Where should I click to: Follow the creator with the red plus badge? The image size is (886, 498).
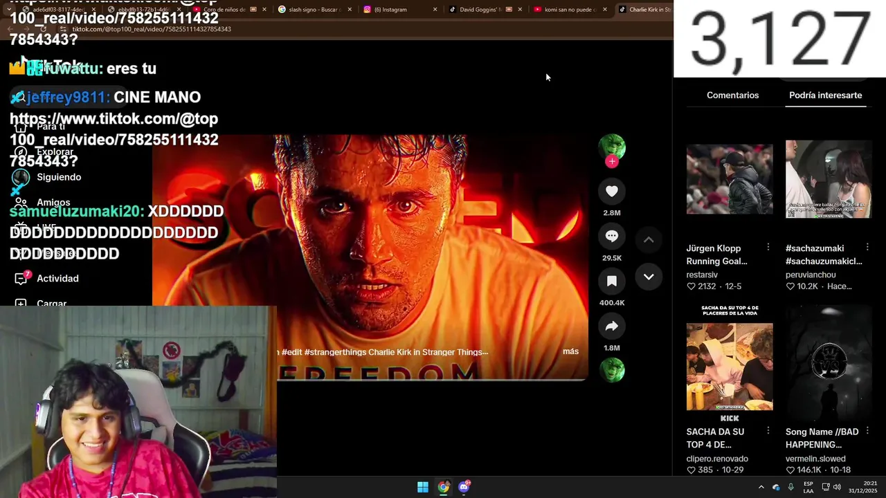612,162
